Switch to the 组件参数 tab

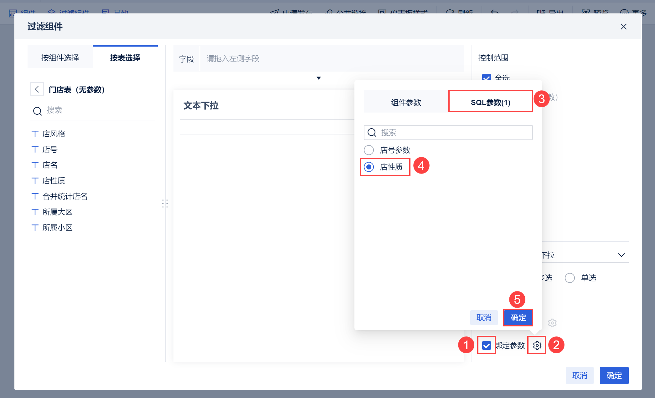click(406, 102)
